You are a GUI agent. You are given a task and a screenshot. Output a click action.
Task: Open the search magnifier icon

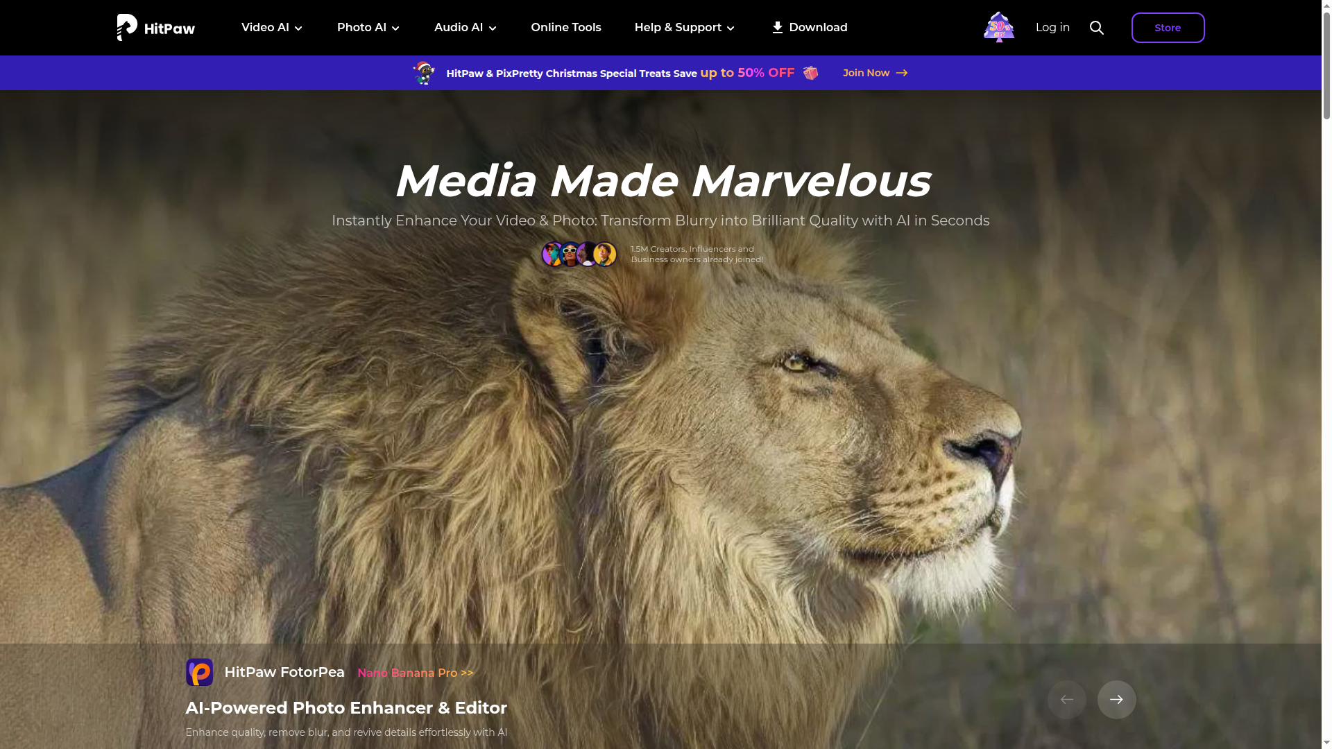tap(1097, 28)
